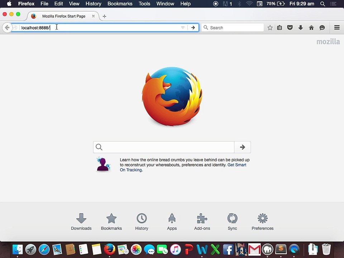Screen dimensions: 344x258
Task: Open Facebook icon in the Dock
Action: 228,250
